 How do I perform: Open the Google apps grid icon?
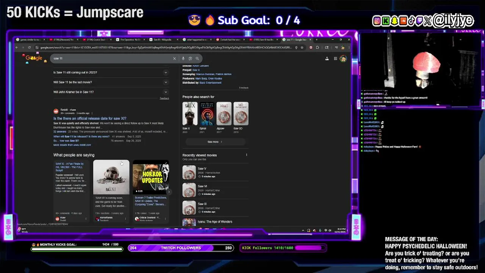[x=335, y=58]
